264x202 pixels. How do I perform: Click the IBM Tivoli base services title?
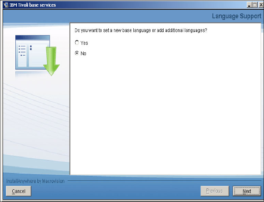[32, 5]
